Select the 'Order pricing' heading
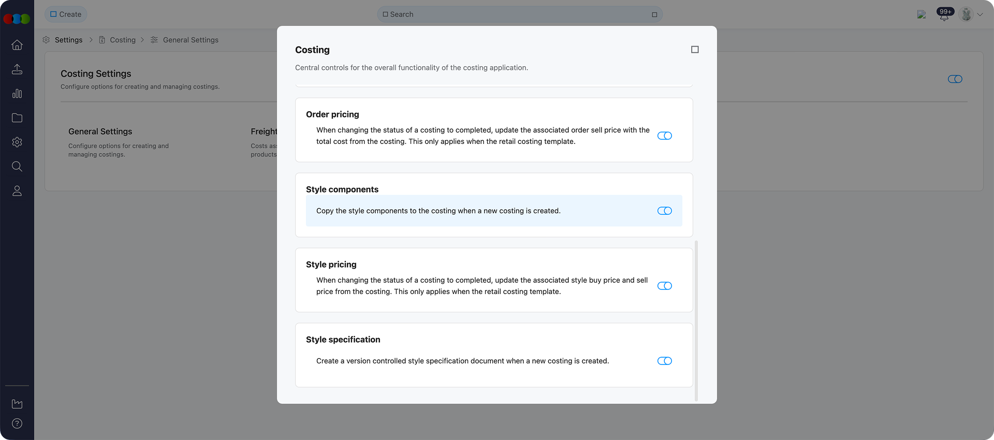Viewport: 994px width, 440px height. coord(332,114)
